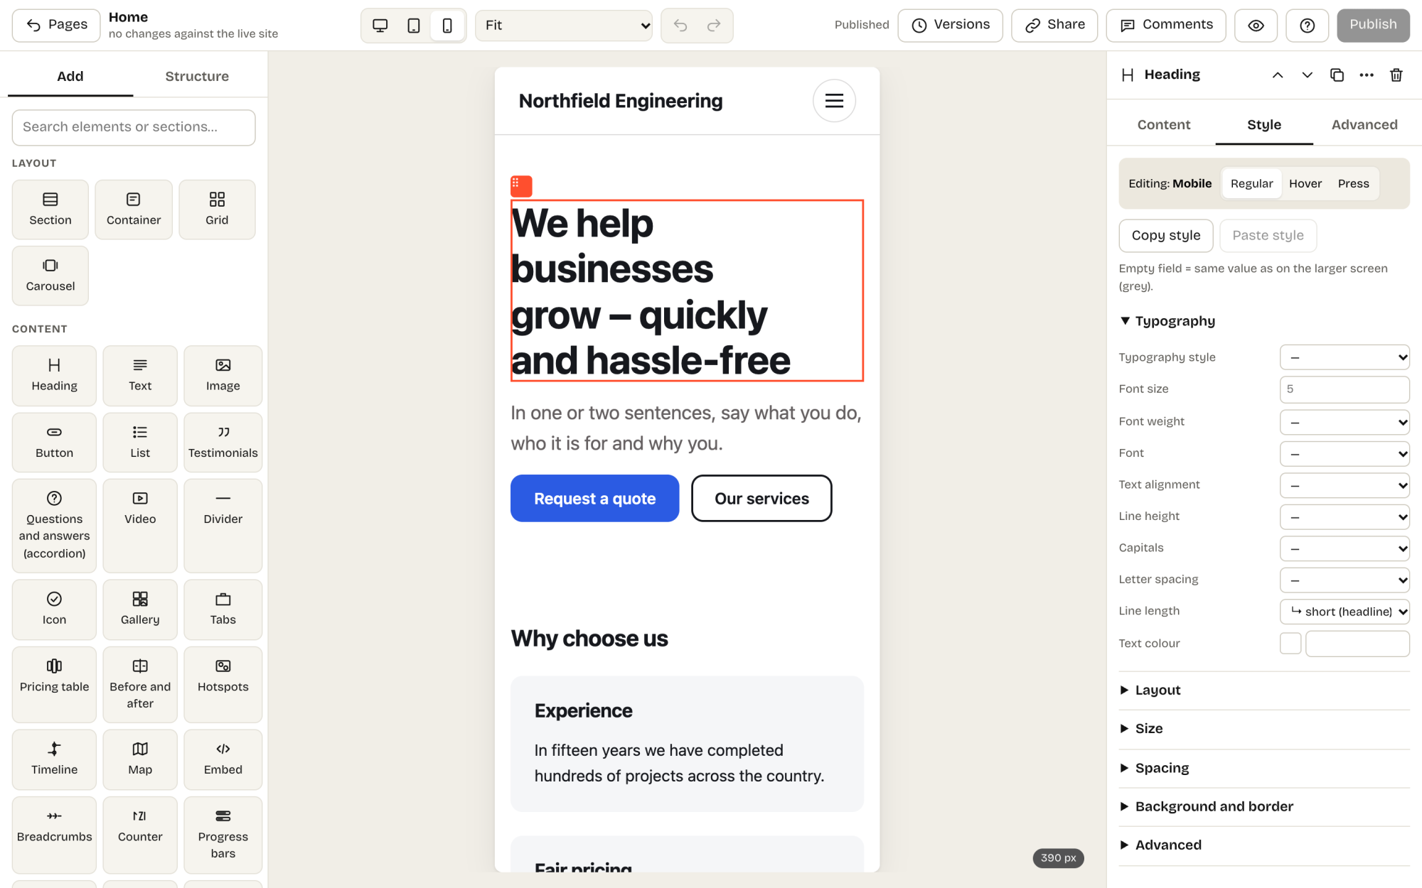
Task: Add a Carousel layout element
Action: [50, 276]
